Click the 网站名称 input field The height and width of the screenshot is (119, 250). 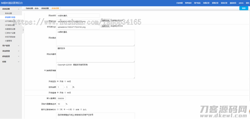click(78, 16)
